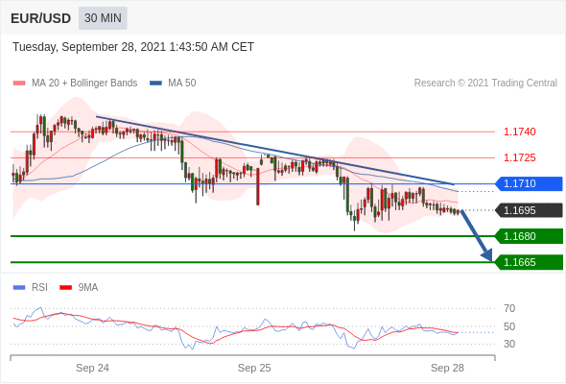
Task: Click the pink MA 20 legend swatch
Action: tap(19, 84)
